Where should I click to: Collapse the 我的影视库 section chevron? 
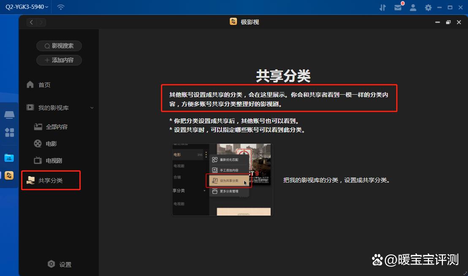92,107
